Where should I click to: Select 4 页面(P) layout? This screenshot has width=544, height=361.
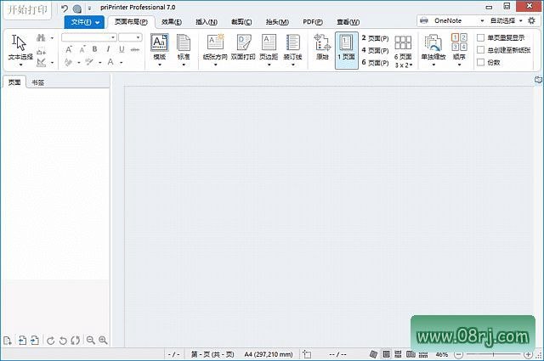[375, 50]
